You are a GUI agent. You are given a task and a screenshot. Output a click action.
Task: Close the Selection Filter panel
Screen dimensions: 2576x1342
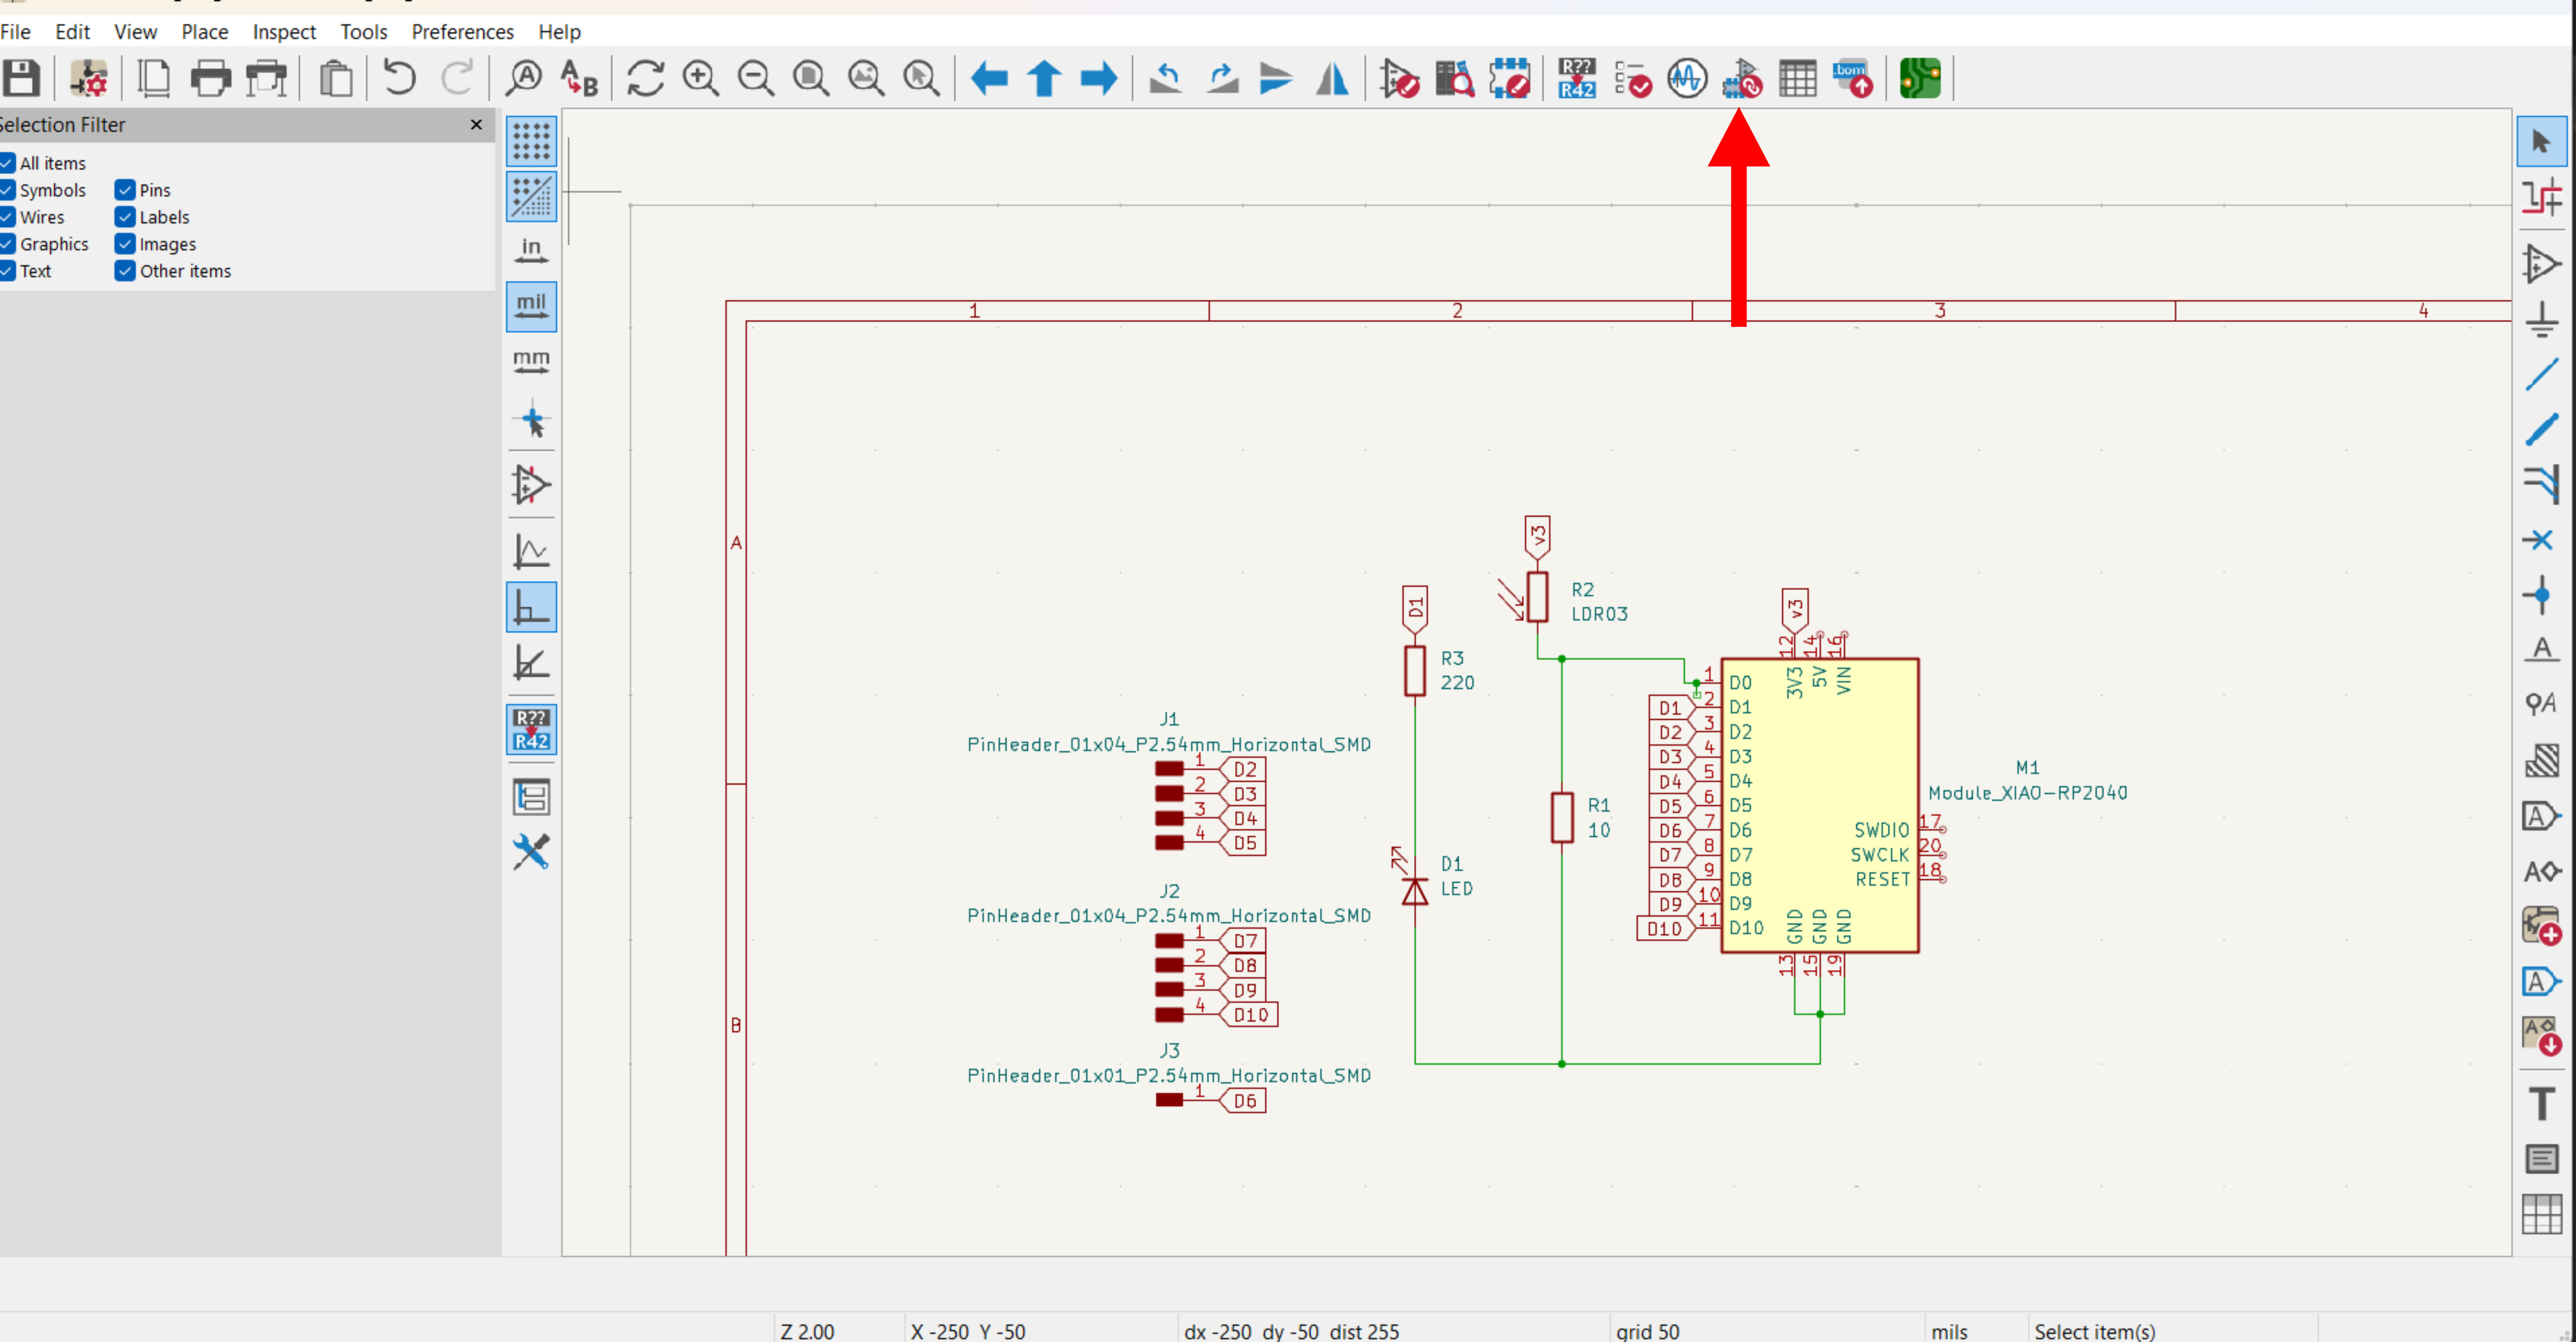pos(476,125)
